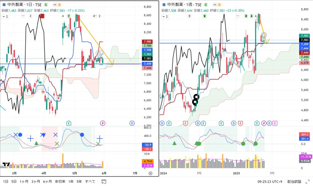Expand the indicator legend on the 1週 chart

(165, 16)
